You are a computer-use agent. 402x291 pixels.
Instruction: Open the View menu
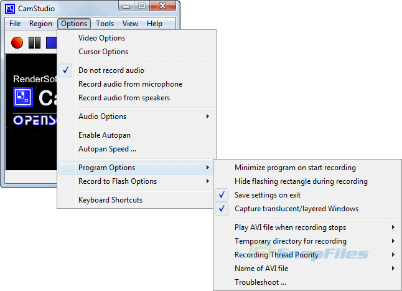pos(130,24)
